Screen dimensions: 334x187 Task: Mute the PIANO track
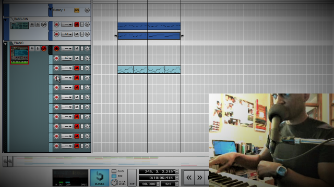(x=32, y=48)
